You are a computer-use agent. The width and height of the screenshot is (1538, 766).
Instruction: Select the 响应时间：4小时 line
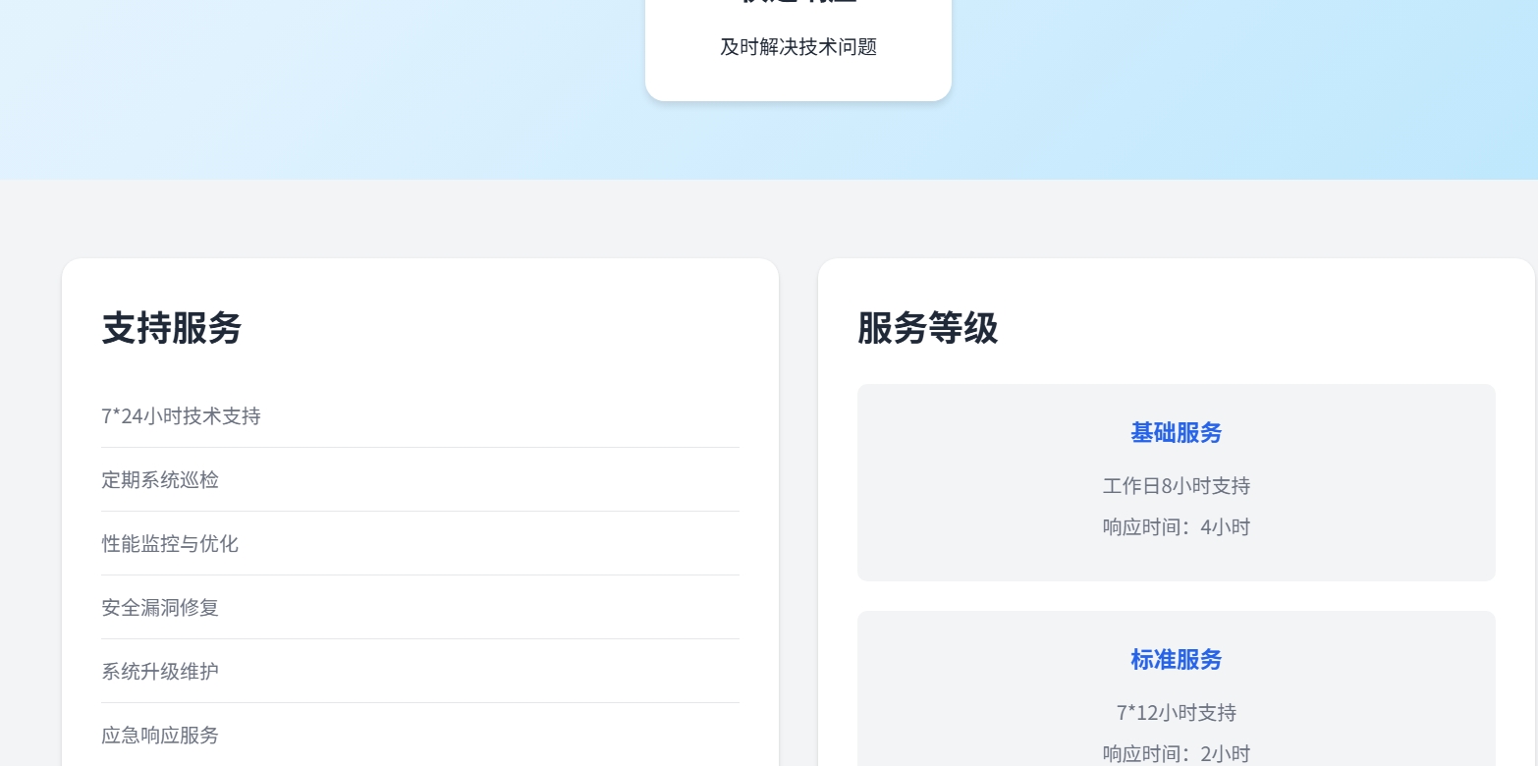1176,527
